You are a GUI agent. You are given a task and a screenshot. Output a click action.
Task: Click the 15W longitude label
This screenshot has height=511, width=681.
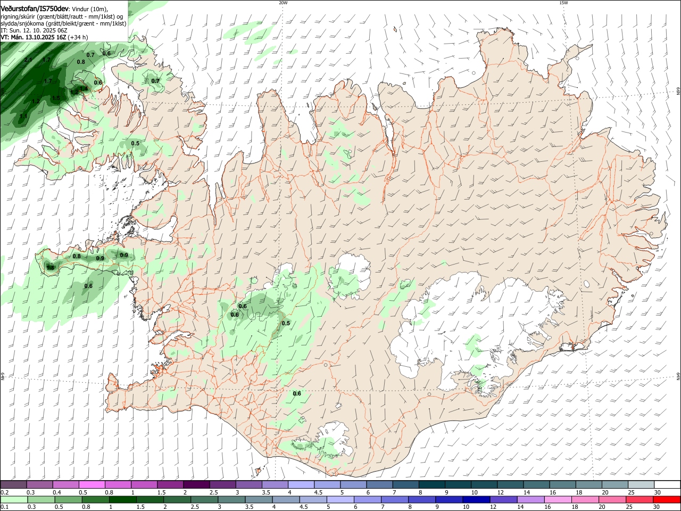[x=563, y=3]
